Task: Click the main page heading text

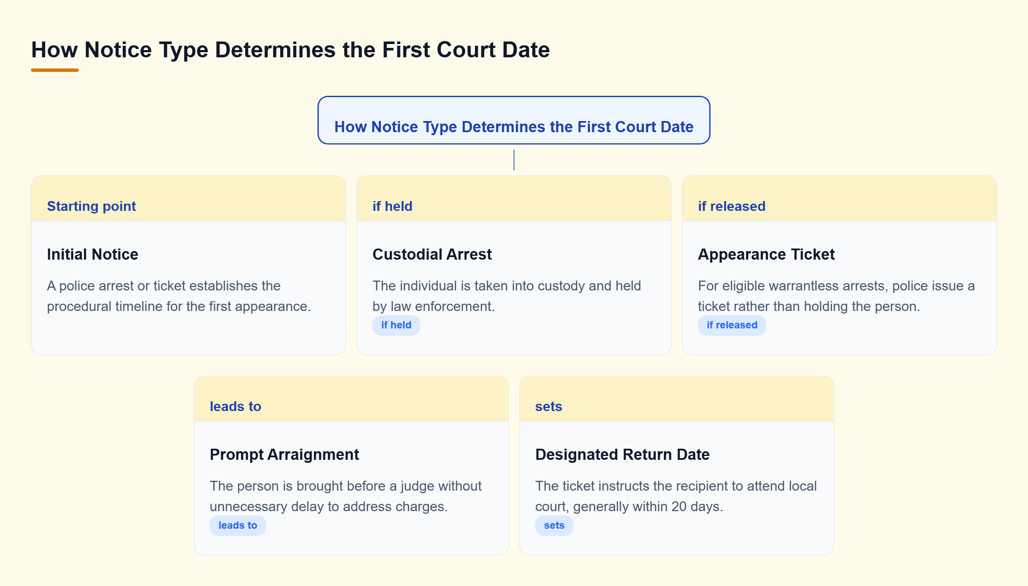Action: (x=290, y=50)
